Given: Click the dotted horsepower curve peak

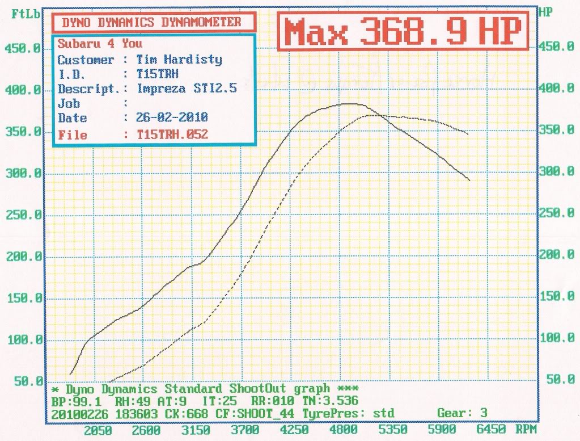Looking at the screenshot, I should click(372, 116).
